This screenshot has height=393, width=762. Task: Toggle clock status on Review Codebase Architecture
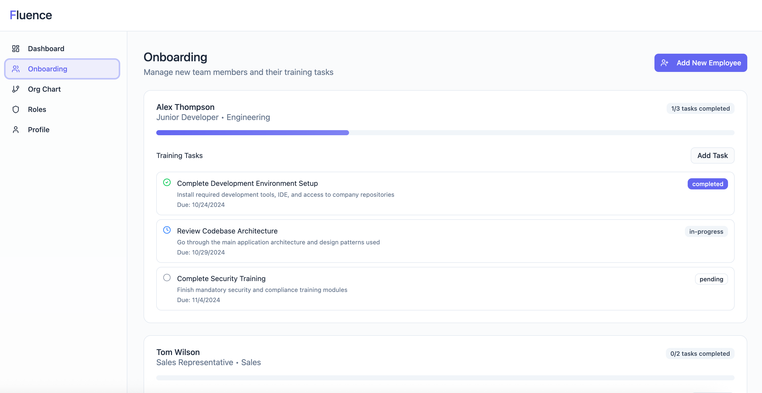pyautogui.click(x=167, y=230)
